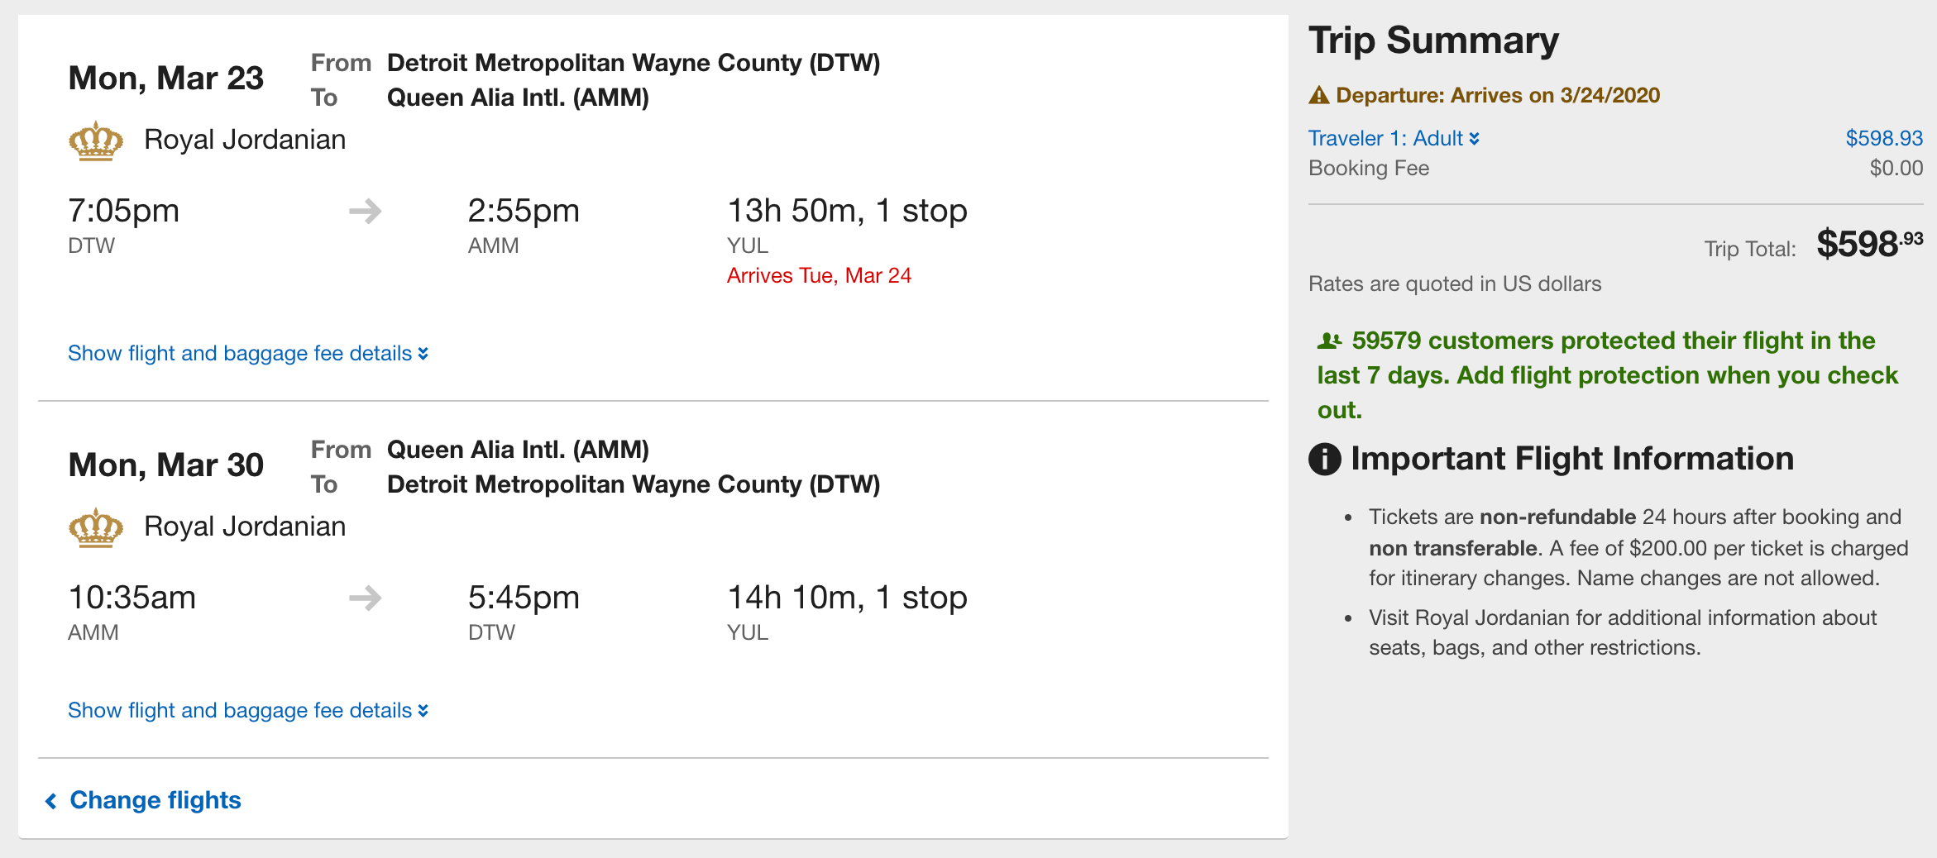Click the customers icon in flight protection message
Screen dimensions: 1937x858
pos(1329,341)
